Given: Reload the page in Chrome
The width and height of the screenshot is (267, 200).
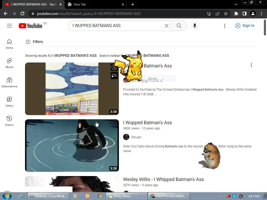Looking at the screenshot, I should [22, 14].
